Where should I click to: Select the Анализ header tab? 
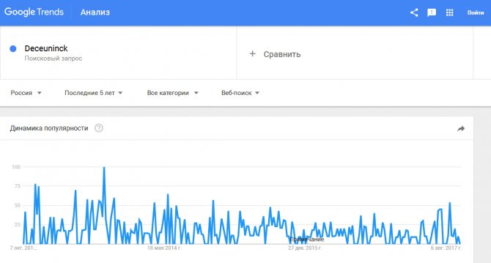[95, 12]
